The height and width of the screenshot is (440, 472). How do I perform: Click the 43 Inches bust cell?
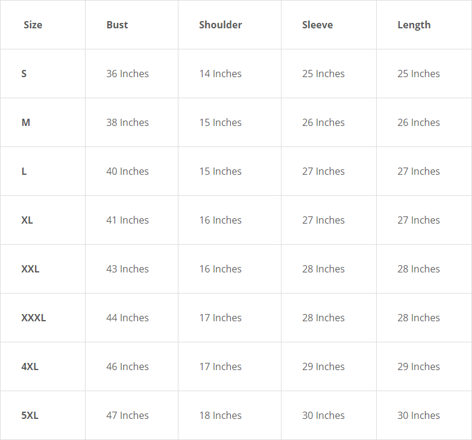coord(127,269)
